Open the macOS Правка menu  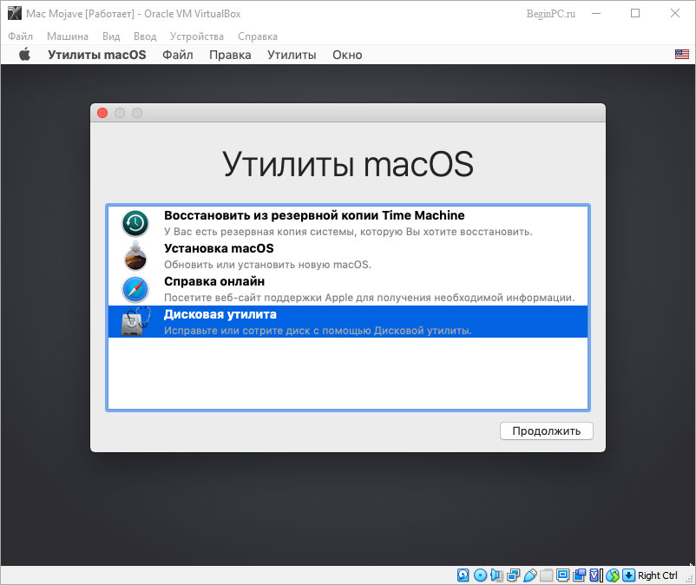[230, 55]
